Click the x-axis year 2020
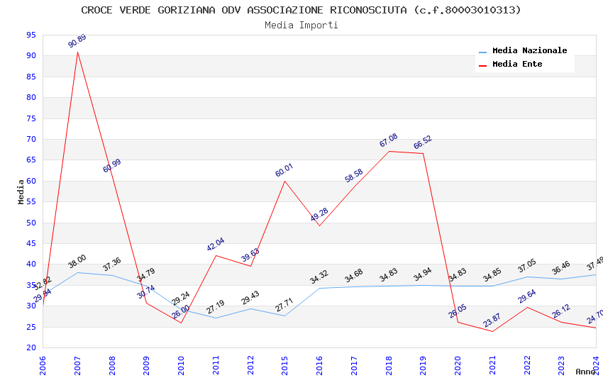The height and width of the screenshot is (390, 603). coord(458,365)
